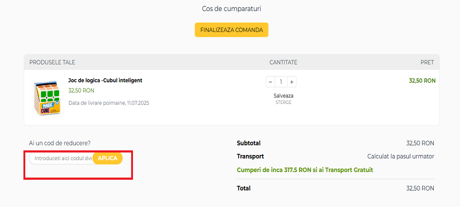Click the Subtotal label
Screen dimensions: 460x207
tap(248, 143)
